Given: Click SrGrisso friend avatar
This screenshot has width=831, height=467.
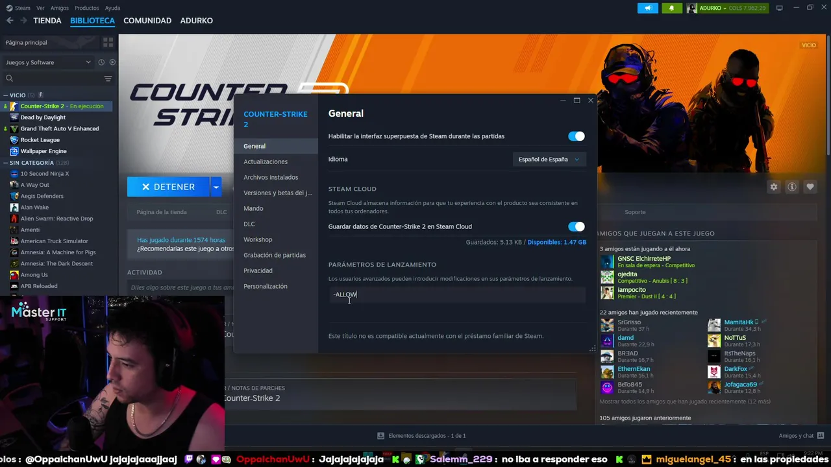Looking at the screenshot, I should pos(607,326).
